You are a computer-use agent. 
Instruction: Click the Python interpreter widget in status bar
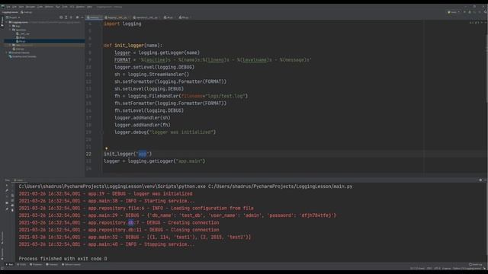(x=467, y=269)
